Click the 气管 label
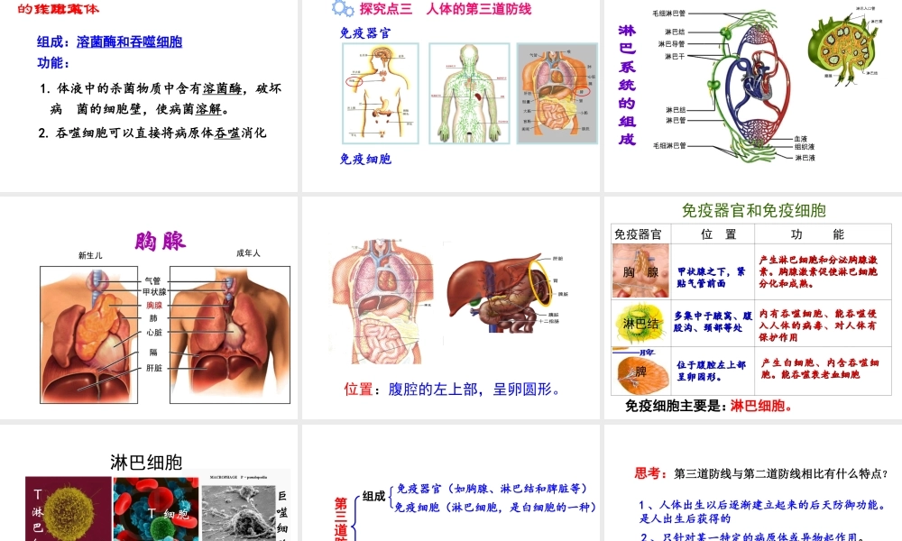Screen dimensions: 902x541 click(x=153, y=280)
